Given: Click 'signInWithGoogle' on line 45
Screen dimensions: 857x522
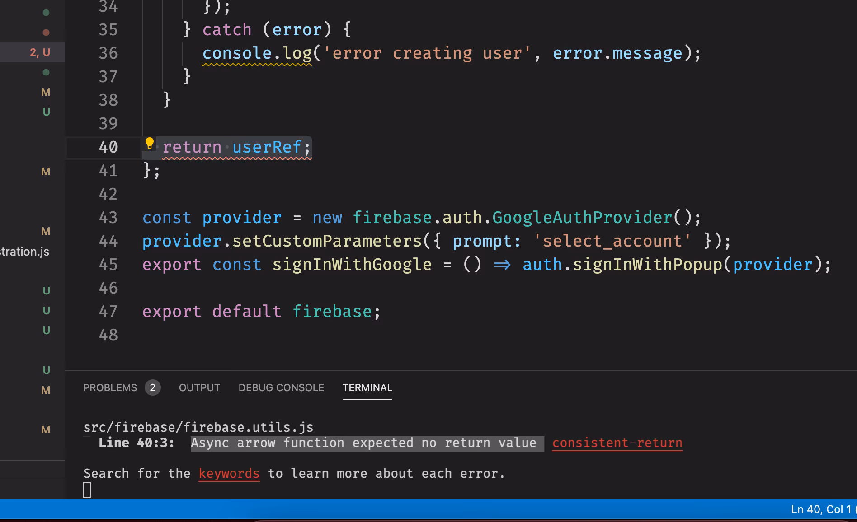Looking at the screenshot, I should (x=352, y=265).
